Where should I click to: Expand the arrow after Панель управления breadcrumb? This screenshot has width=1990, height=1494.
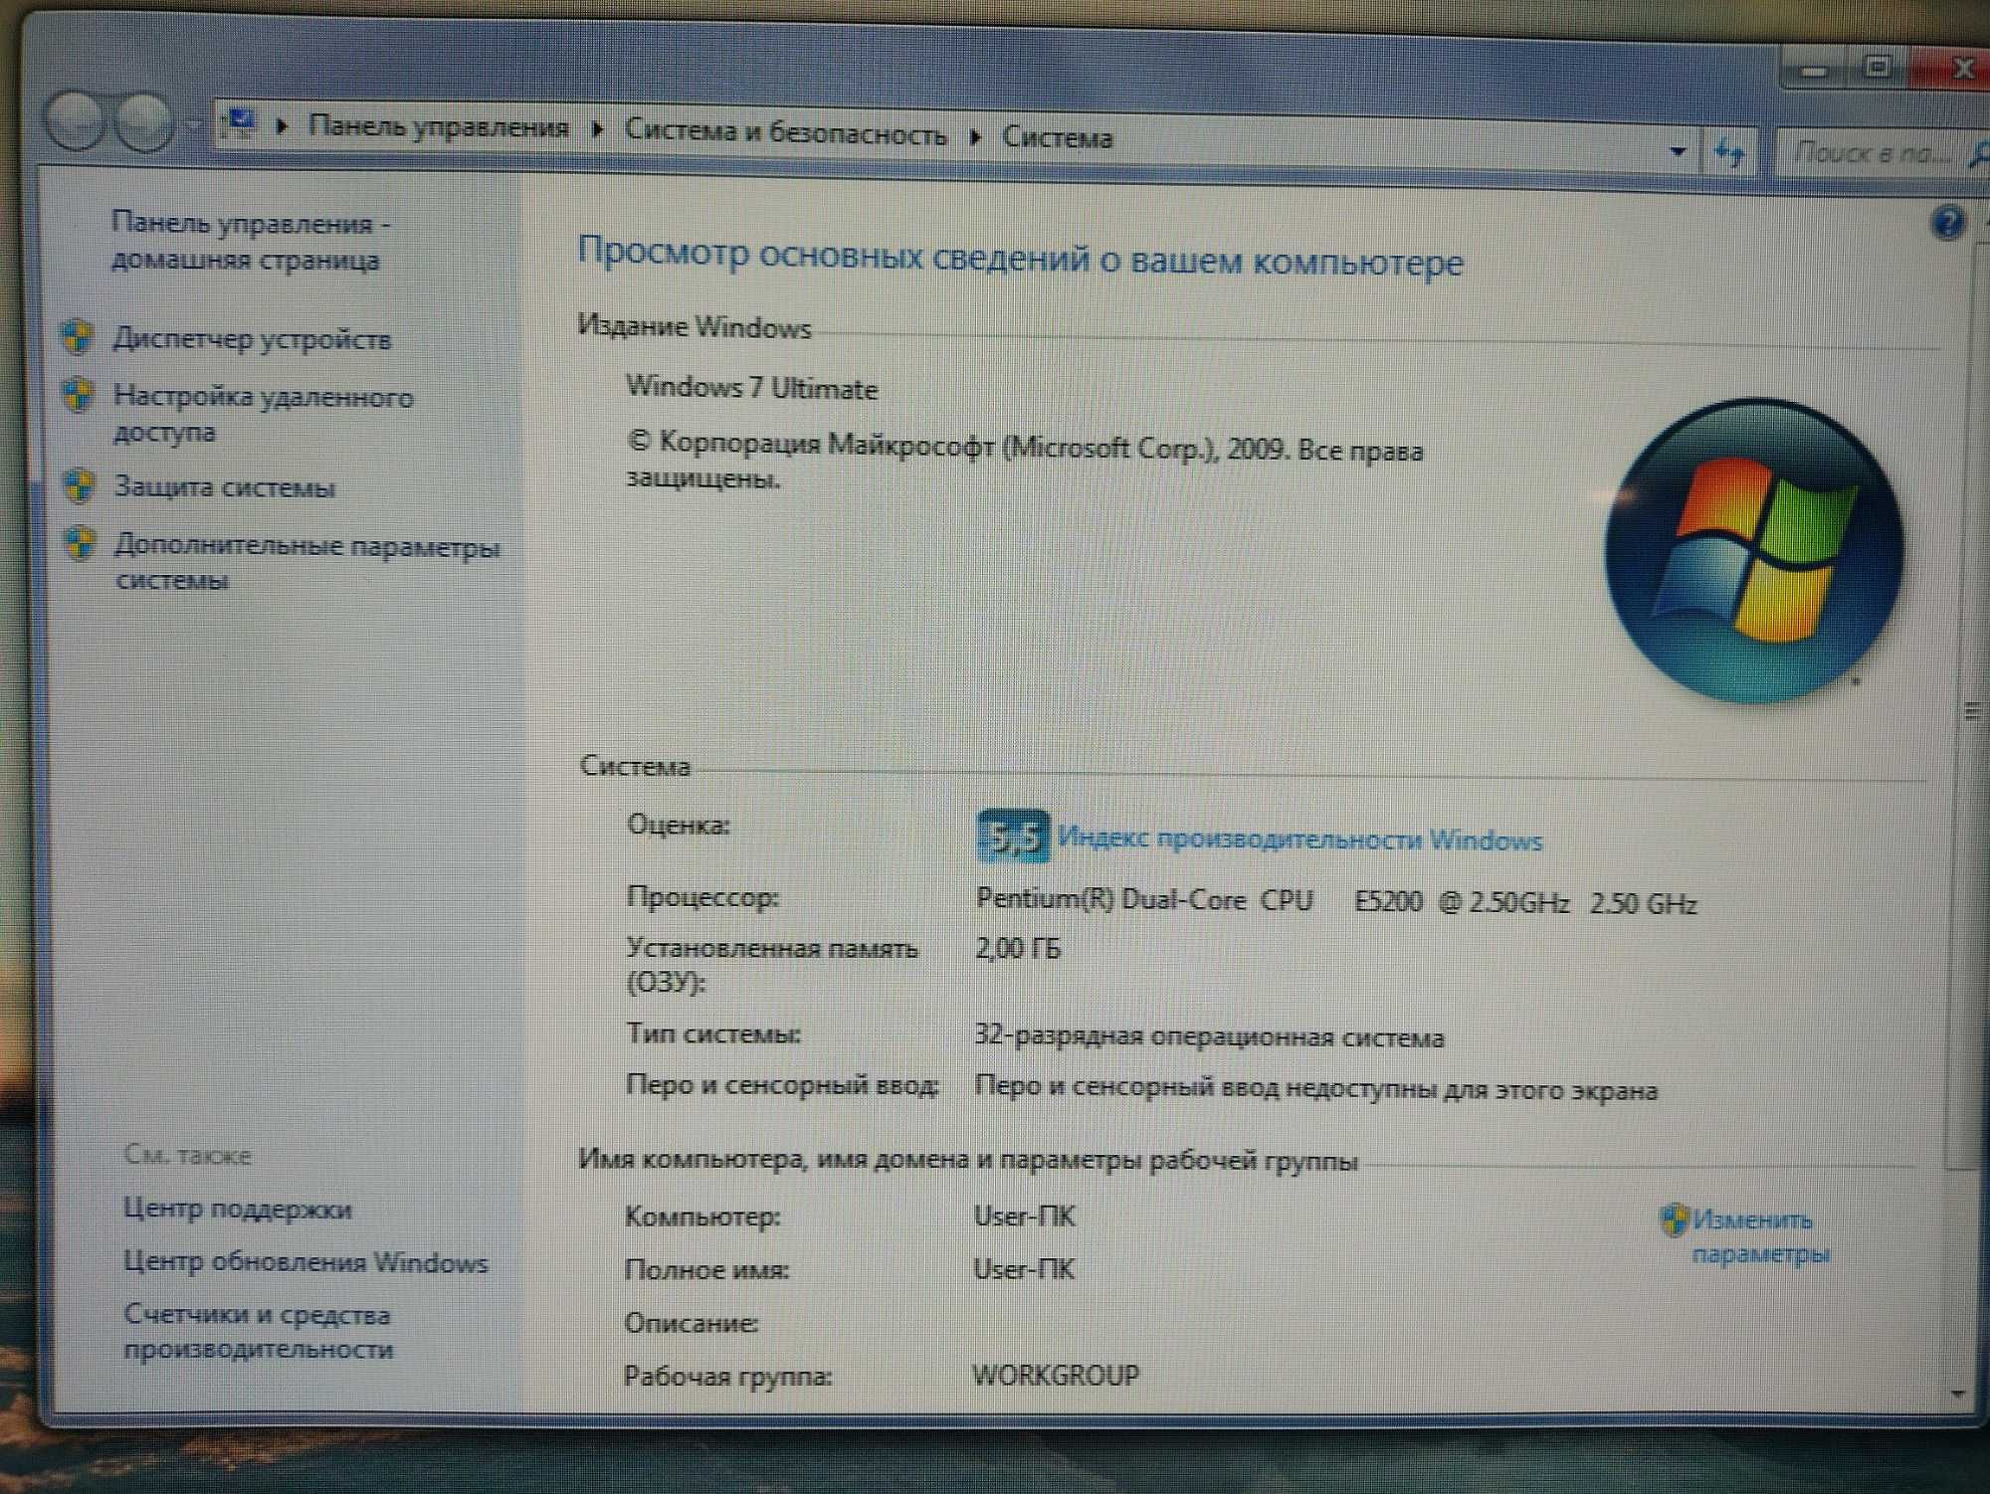click(597, 129)
